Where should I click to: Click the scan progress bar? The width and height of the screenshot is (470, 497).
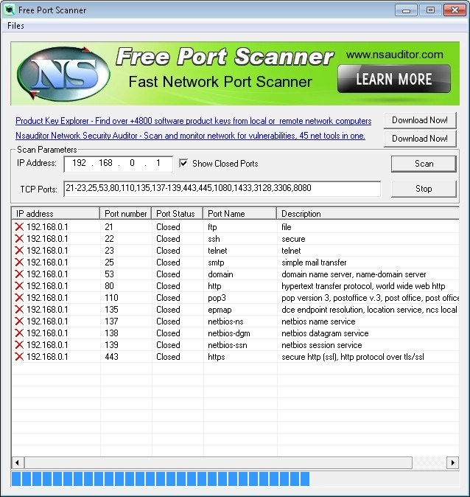235,479
